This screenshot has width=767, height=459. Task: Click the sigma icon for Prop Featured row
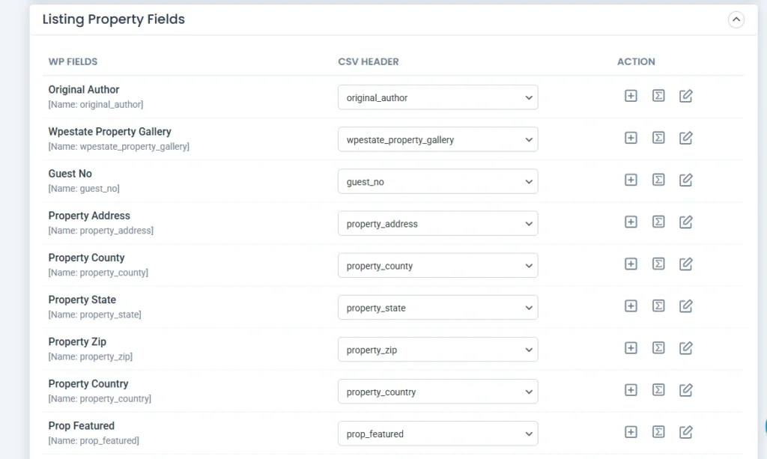[658, 432]
